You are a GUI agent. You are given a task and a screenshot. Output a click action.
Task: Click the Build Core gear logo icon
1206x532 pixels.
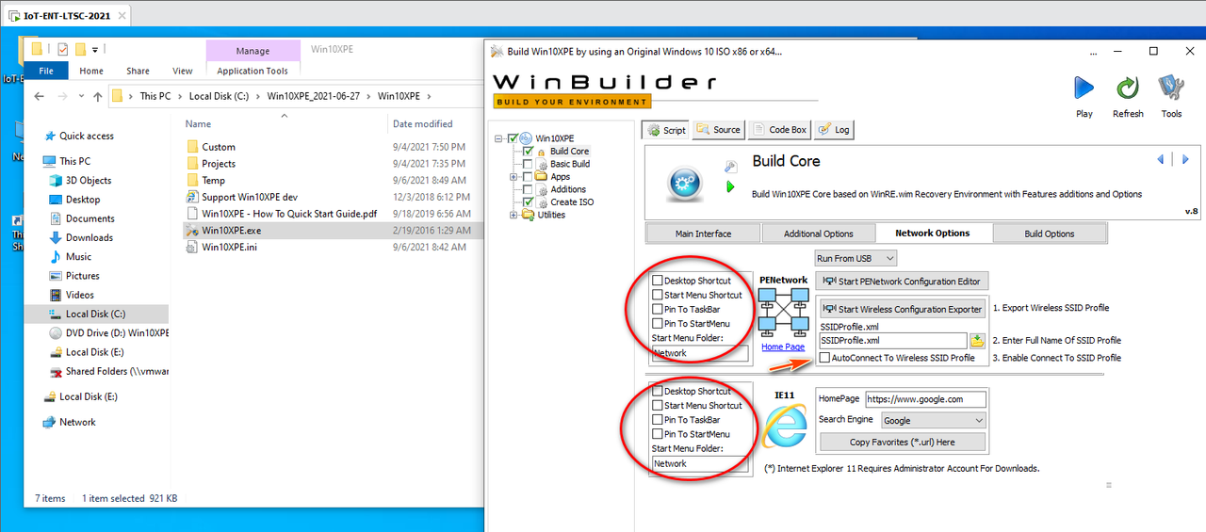pyautogui.click(x=684, y=185)
